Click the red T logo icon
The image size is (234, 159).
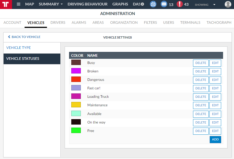[6, 4]
